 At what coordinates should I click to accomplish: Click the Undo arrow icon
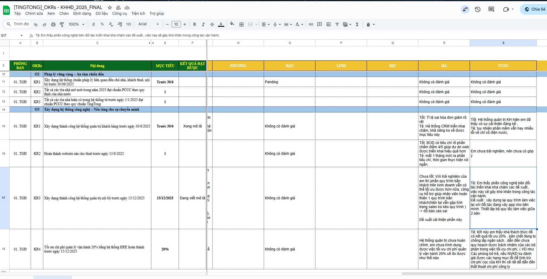(36, 24)
